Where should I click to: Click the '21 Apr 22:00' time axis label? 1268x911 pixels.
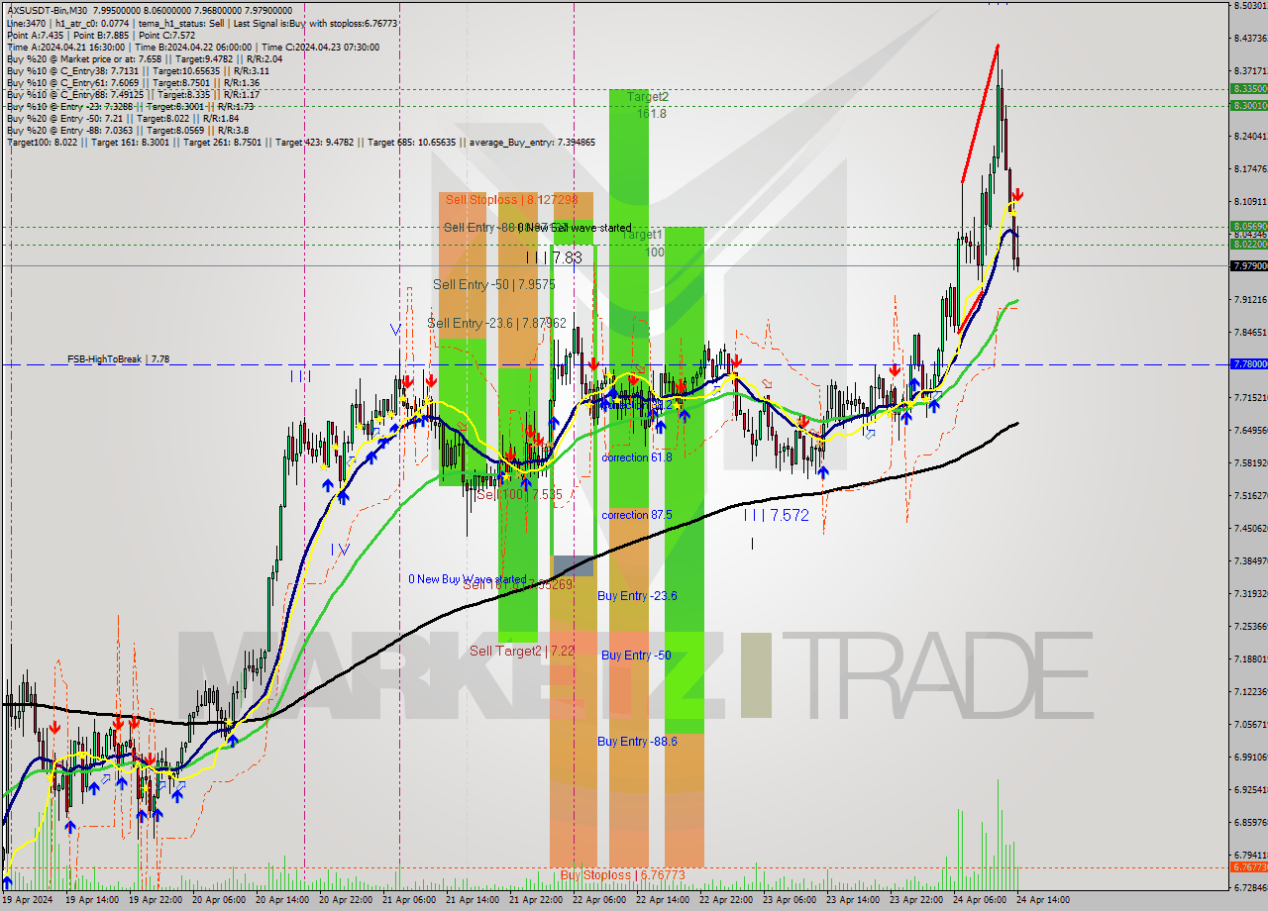[535, 900]
